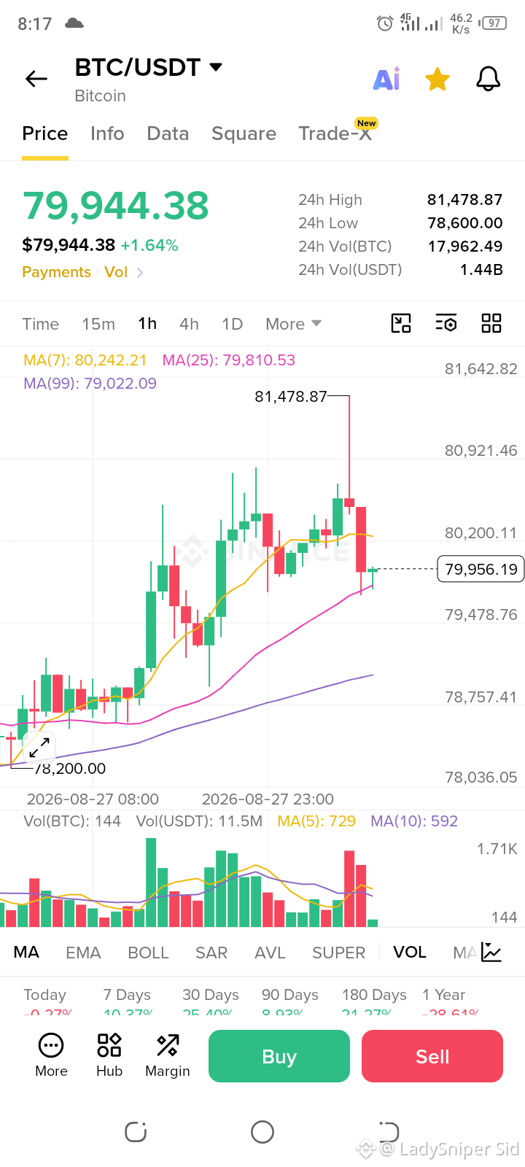Tap the 24h High value 81,478.87
Screen dimensions: 525x1167
pos(465,200)
